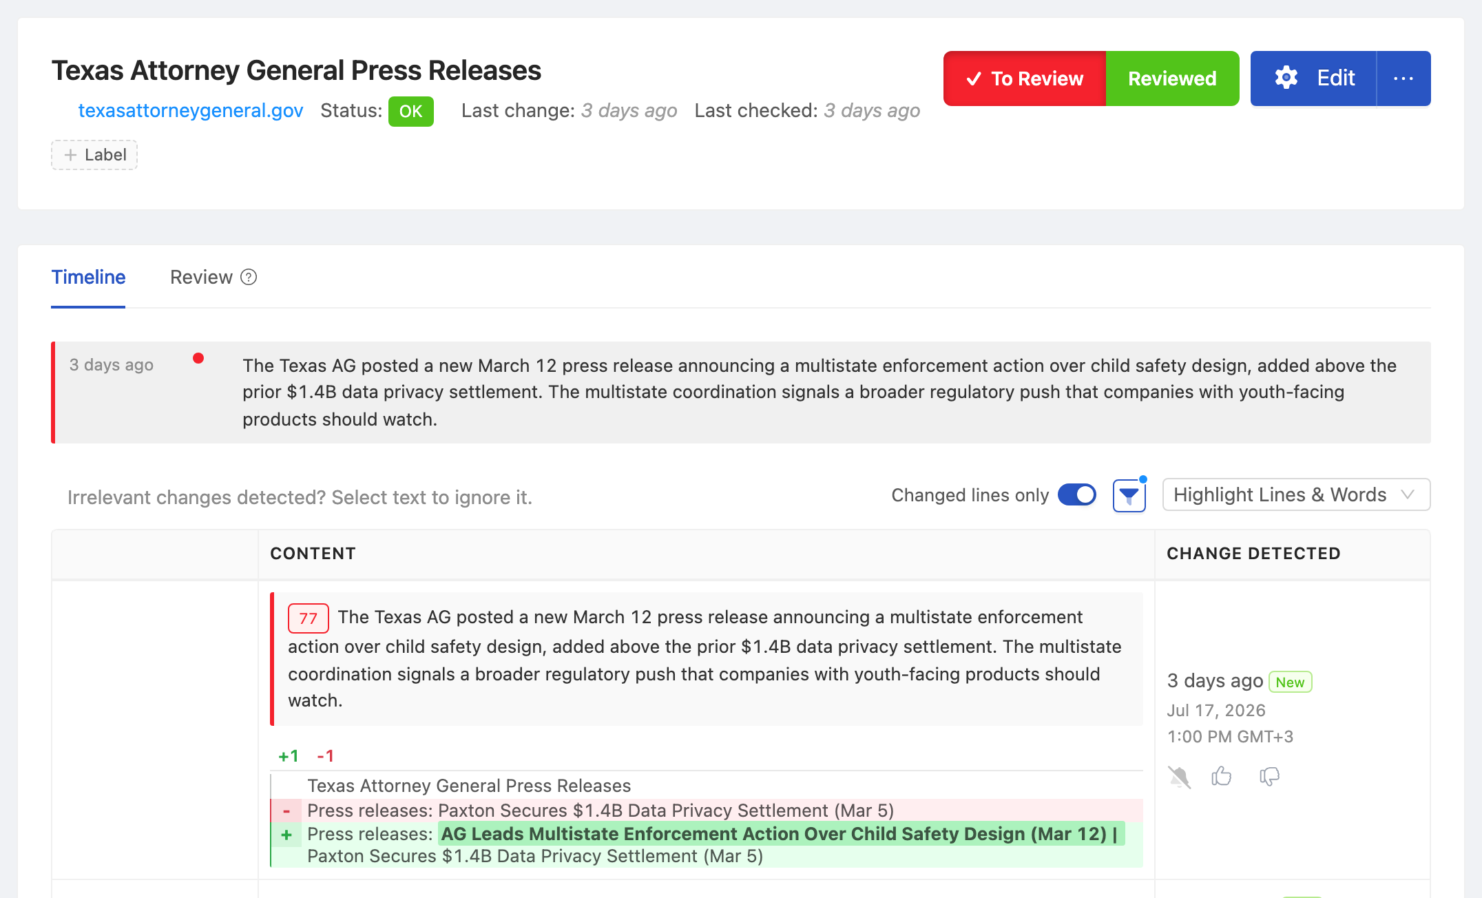Click Paxton Secures $1.4B added line continuation
Viewport: 1482px width, 898px height.
tap(535, 857)
